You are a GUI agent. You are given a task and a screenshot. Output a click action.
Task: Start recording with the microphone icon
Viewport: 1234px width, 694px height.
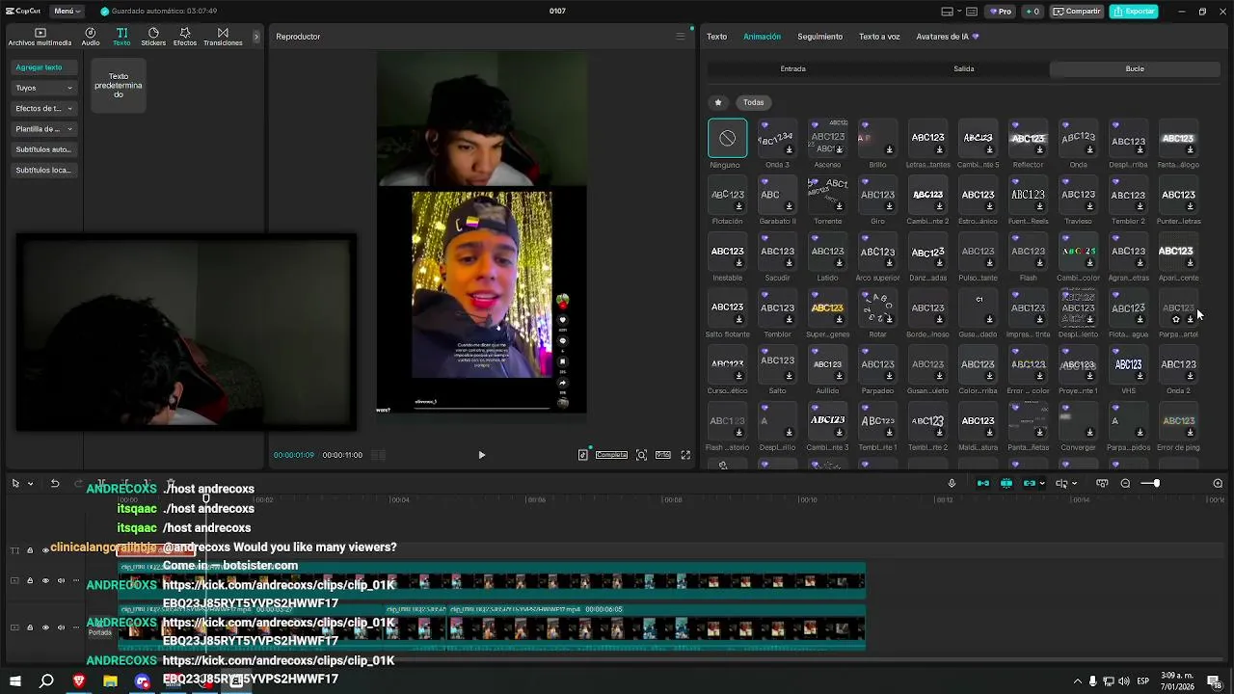click(952, 483)
